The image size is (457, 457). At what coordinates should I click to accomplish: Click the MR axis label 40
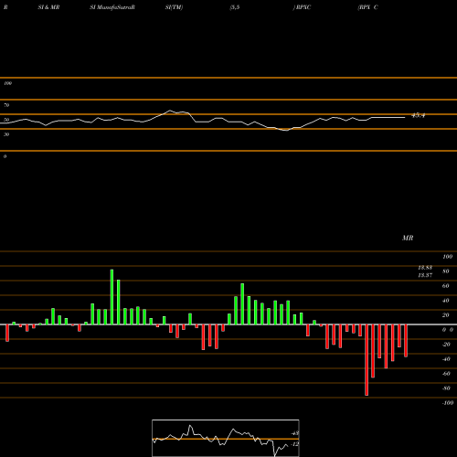coord(445,301)
